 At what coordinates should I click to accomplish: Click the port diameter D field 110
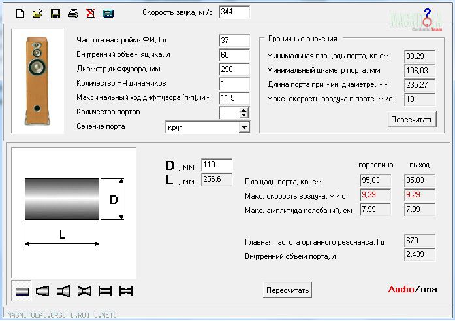tap(217, 165)
